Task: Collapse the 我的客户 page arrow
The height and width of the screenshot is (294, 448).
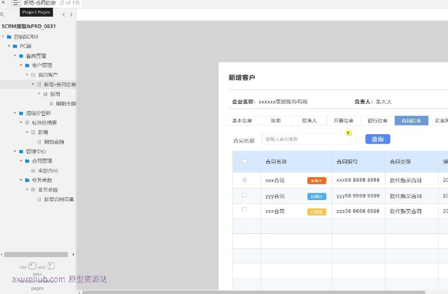Action: click(27, 75)
